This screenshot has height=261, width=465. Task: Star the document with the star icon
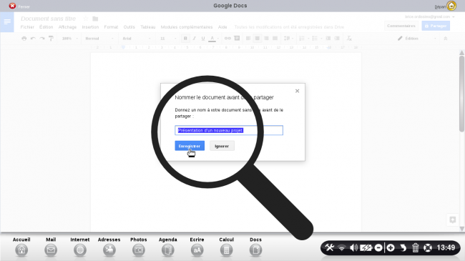(x=86, y=19)
